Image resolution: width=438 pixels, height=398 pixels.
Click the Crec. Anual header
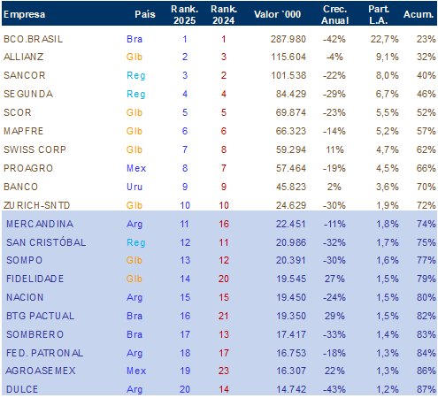335,15
